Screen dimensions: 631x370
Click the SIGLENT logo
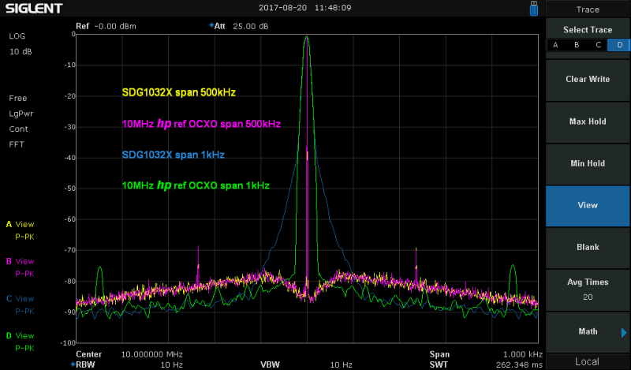coord(34,9)
